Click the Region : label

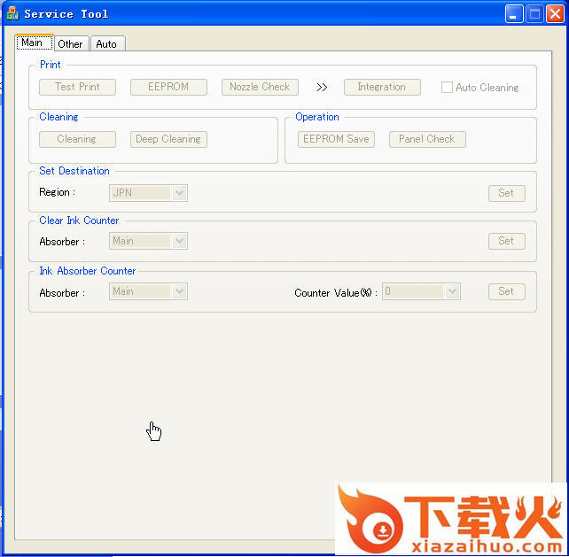(58, 192)
